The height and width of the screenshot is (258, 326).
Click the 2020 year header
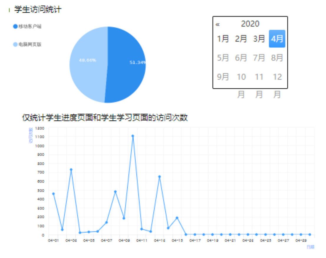point(250,24)
